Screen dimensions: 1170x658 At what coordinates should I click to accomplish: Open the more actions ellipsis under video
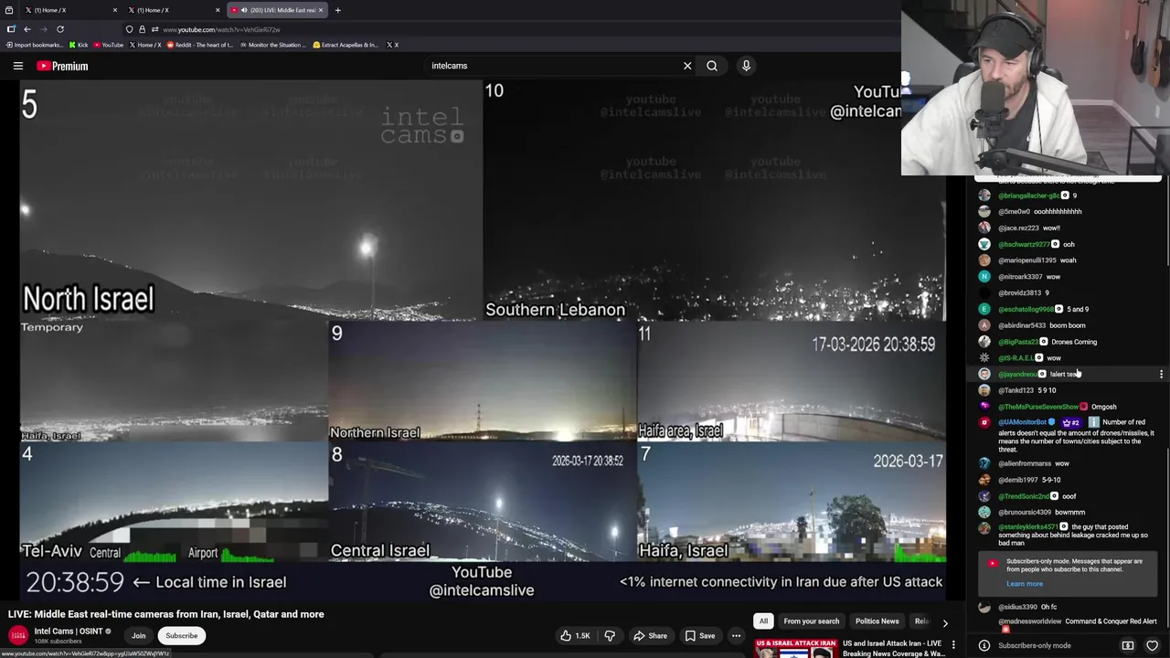736,636
